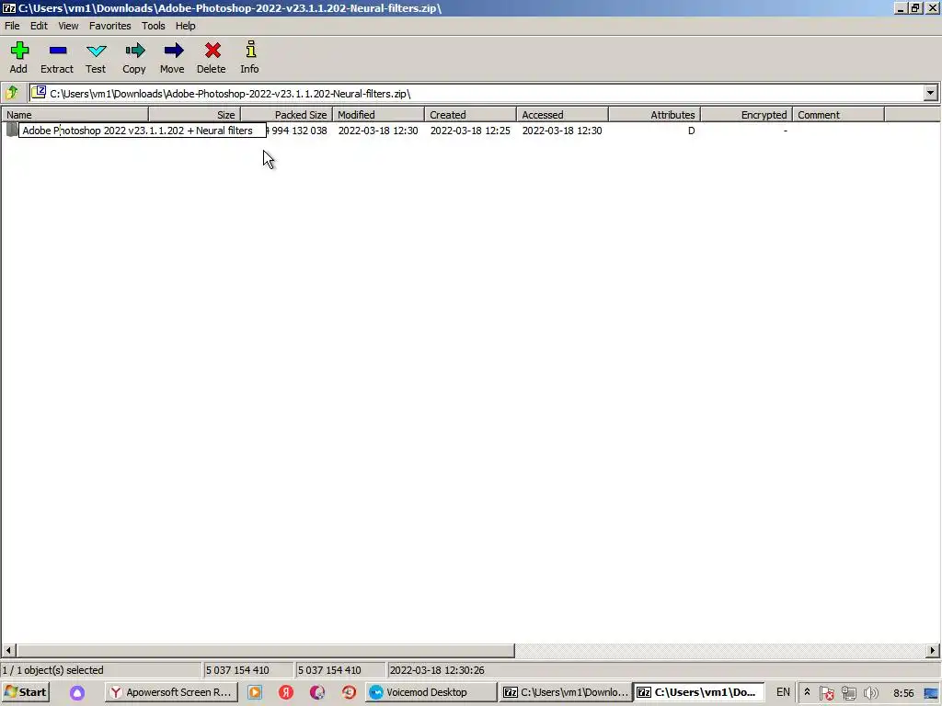Screen dimensions: 942x706
Task: Sort by the Encrypted column header
Action: [746, 115]
